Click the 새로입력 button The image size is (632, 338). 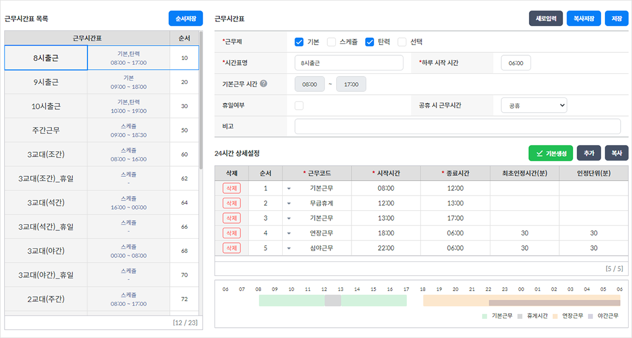546,19
